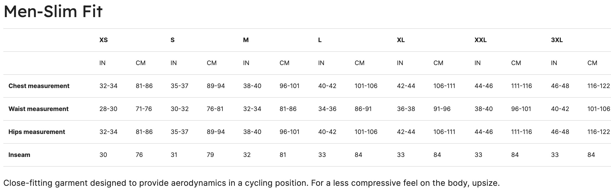Click the S waist value 30-32 inches

[180, 109]
